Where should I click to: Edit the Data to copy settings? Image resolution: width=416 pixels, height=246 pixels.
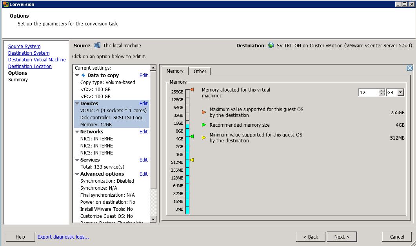click(144, 75)
